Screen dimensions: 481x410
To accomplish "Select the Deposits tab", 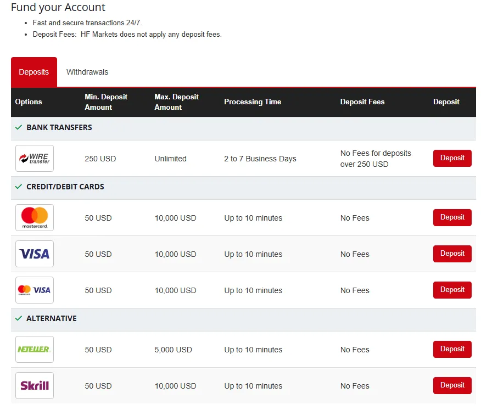I will (34, 72).
